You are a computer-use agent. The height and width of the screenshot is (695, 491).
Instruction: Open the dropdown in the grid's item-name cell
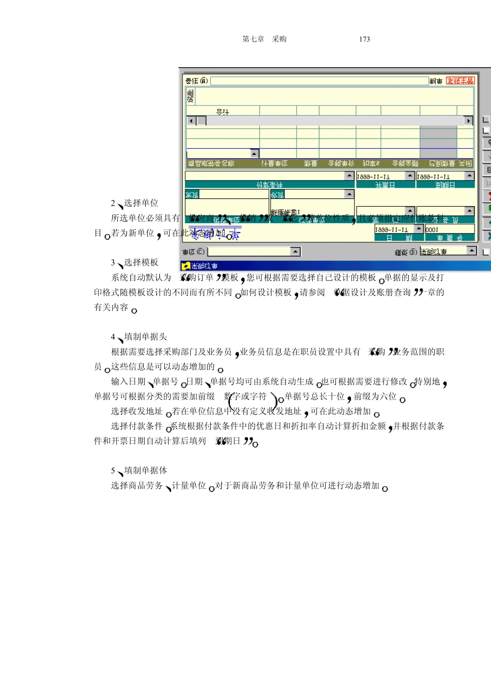click(254, 153)
